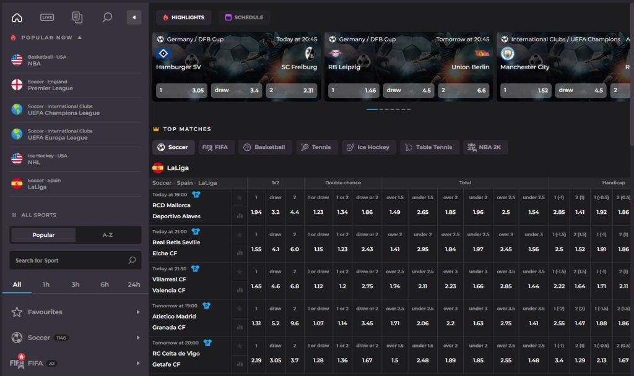
Task: Open the LIVE events icon
Action: click(47, 17)
